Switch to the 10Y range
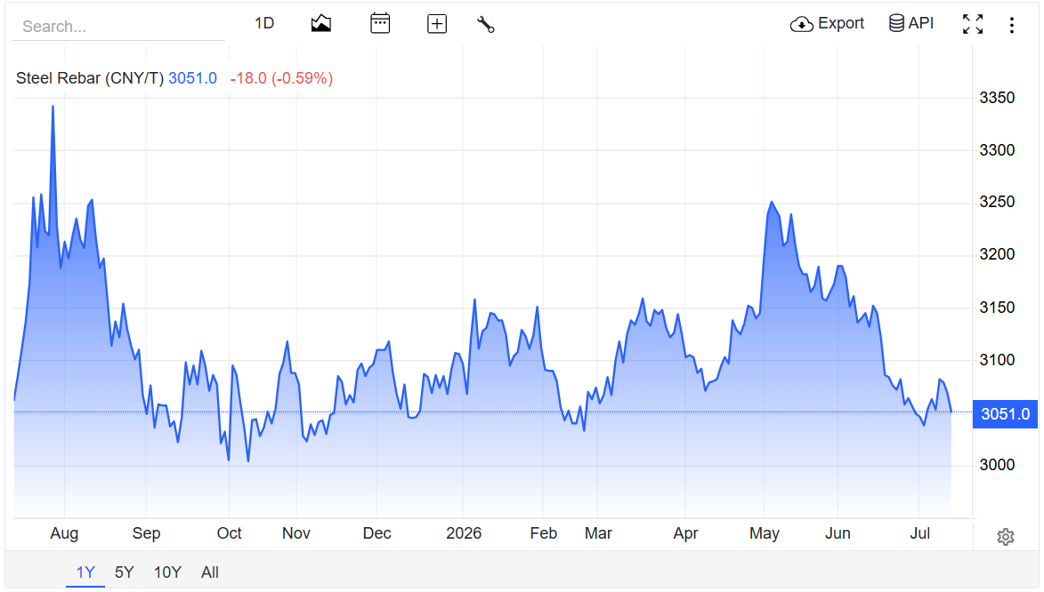1044x592 pixels. 168,572
